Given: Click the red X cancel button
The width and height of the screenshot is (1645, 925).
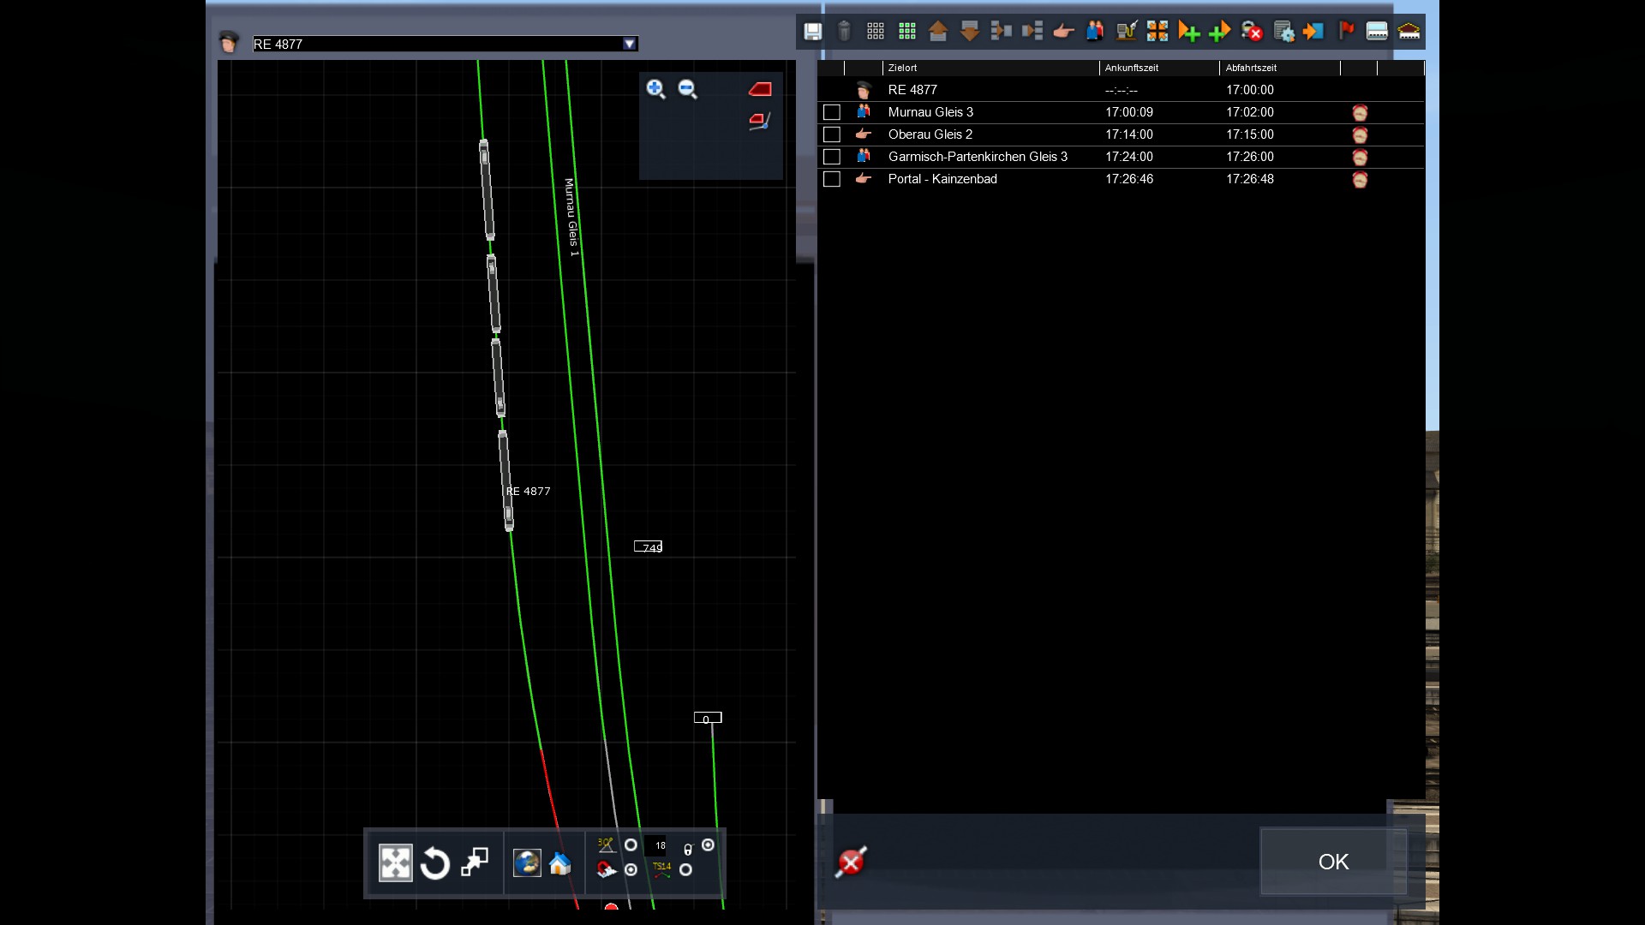Looking at the screenshot, I should click(851, 862).
